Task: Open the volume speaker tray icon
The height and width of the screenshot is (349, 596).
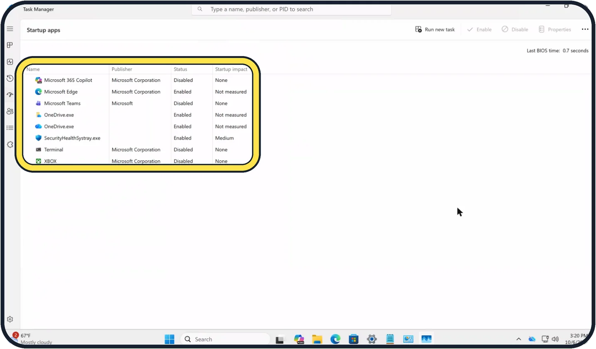Action: point(555,339)
